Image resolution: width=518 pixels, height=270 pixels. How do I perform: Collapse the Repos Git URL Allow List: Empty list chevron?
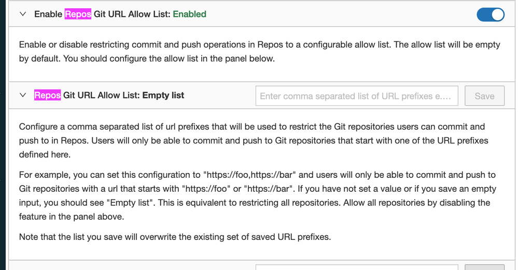click(x=22, y=95)
